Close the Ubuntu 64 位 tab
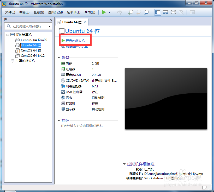214x192 pixels. point(85,22)
